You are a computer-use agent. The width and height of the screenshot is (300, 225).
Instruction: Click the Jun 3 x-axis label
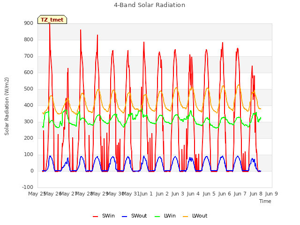tap(178, 194)
